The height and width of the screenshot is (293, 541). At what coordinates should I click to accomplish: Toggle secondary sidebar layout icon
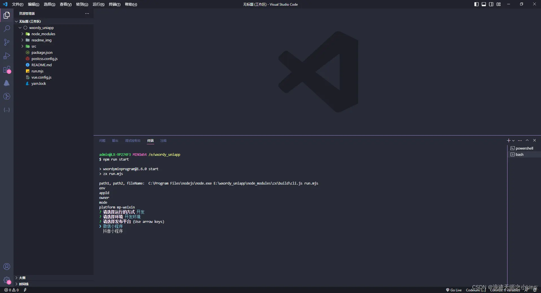pyautogui.click(x=491, y=4)
